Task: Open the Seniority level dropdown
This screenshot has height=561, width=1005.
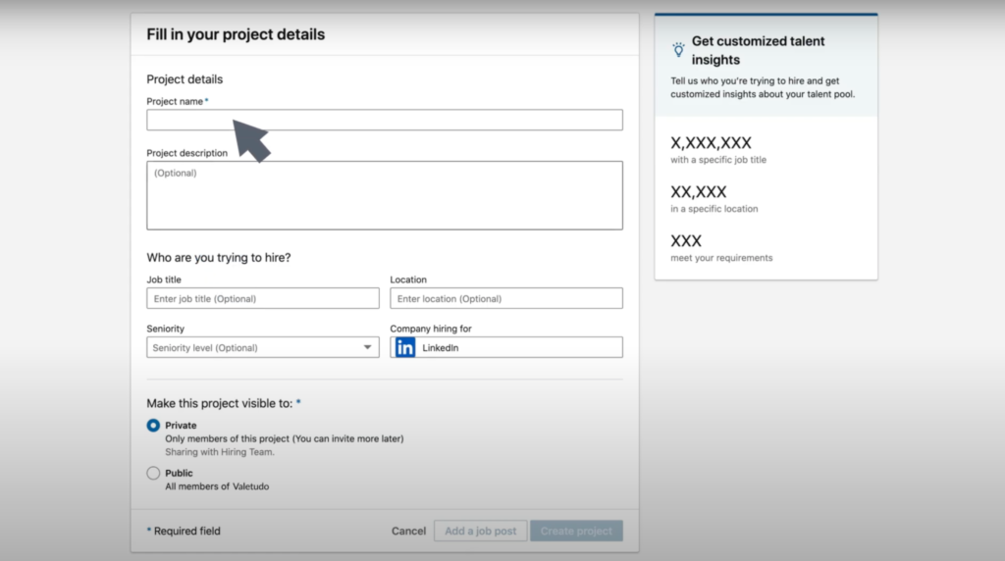Action: pyautogui.click(x=262, y=347)
